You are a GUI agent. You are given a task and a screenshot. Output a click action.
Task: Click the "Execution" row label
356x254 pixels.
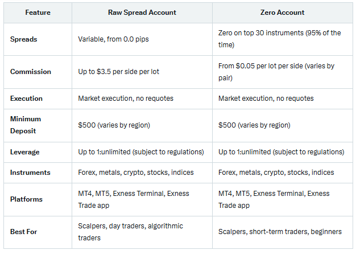pos(26,99)
